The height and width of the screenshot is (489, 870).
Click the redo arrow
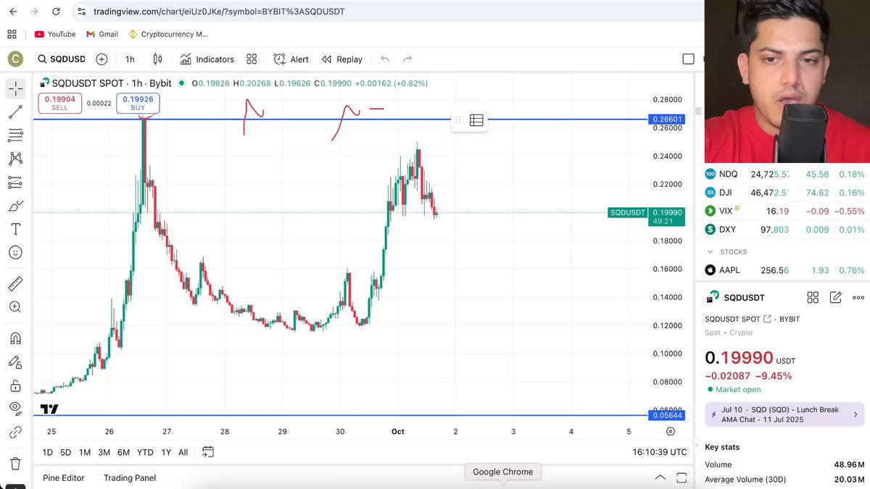point(407,59)
